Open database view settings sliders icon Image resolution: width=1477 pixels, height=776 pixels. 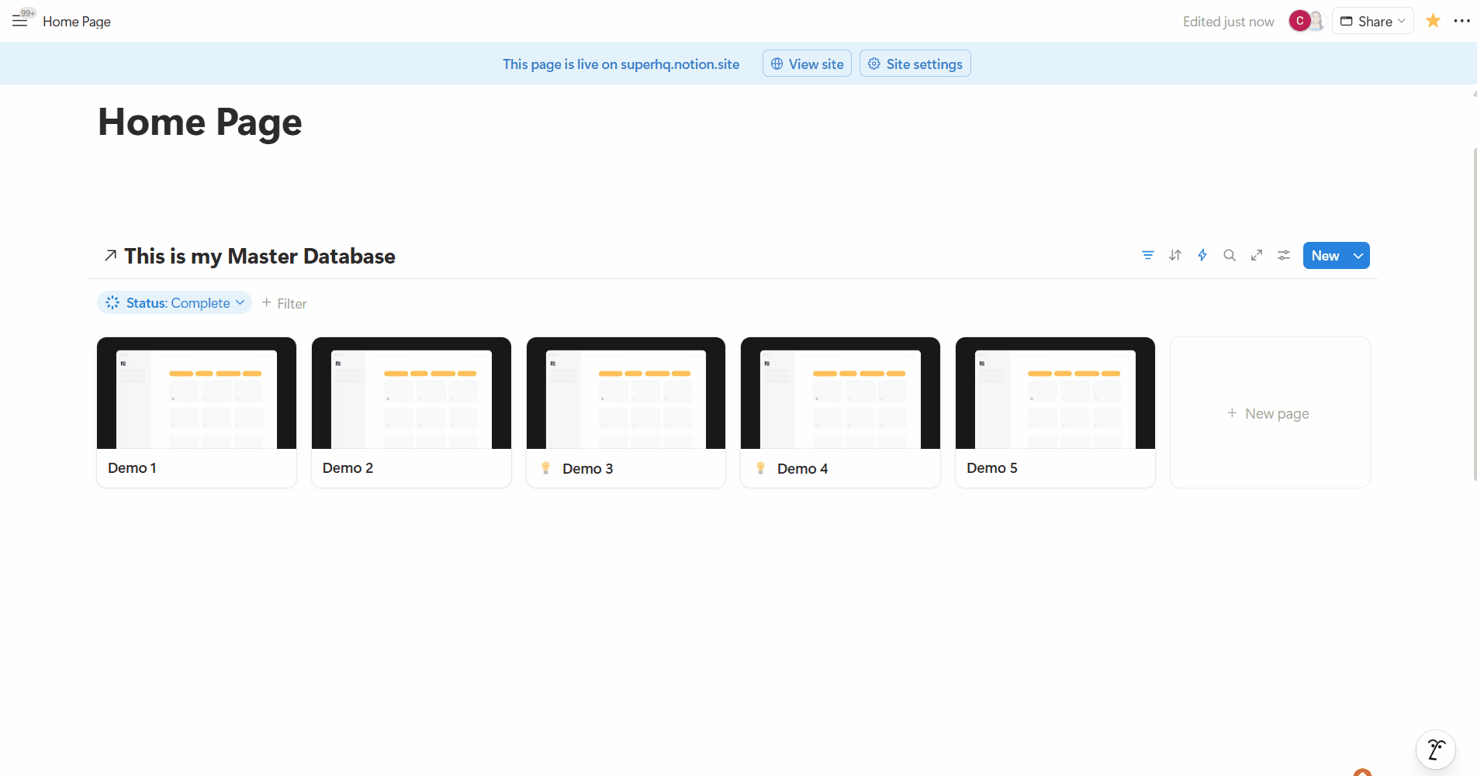(1284, 255)
